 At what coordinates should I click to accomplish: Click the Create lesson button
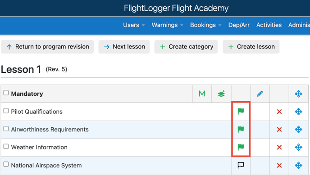pyautogui.click(x=251, y=47)
